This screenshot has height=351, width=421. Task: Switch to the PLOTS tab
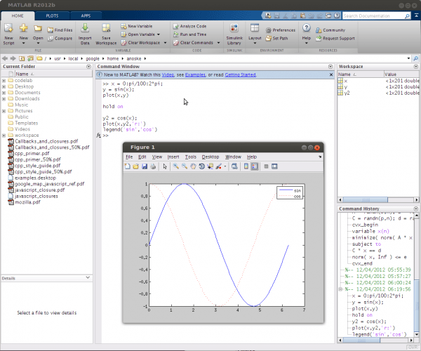pos(52,16)
